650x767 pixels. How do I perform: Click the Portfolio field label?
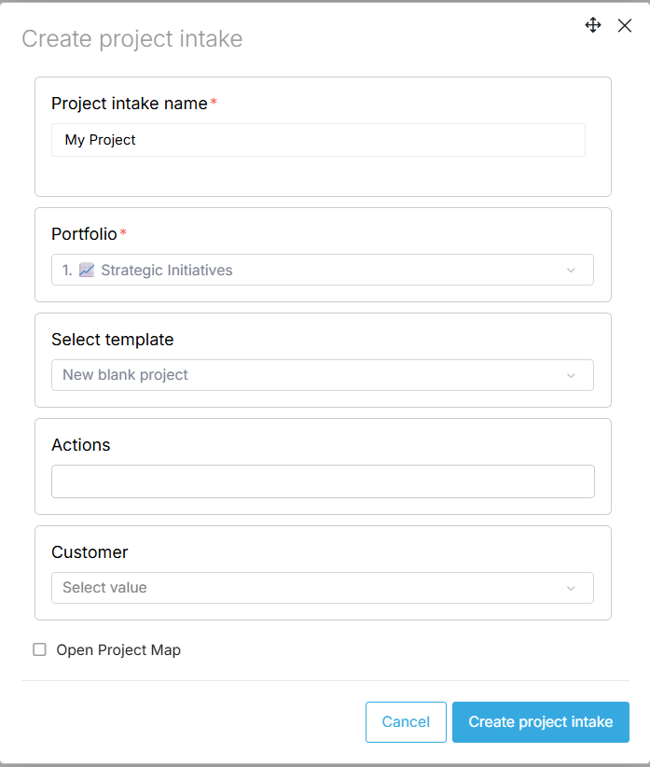pos(84,234)
